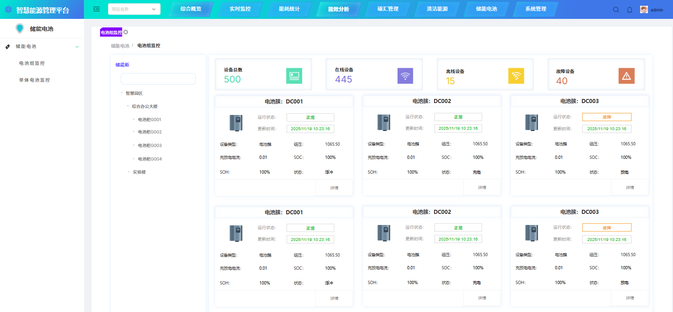Click the green 设备总数 device icon
The image size is (673, 312).
click(294, 76)
